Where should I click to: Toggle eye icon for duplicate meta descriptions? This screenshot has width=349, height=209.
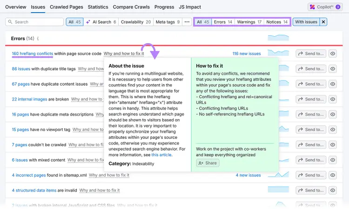tap(333, 114)
